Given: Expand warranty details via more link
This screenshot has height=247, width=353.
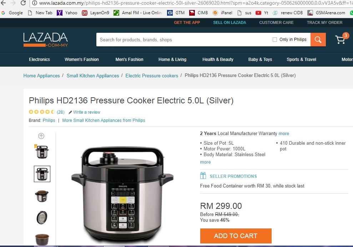Looking at the screenshot, I should pyautogui.click(x=284, y=134).
